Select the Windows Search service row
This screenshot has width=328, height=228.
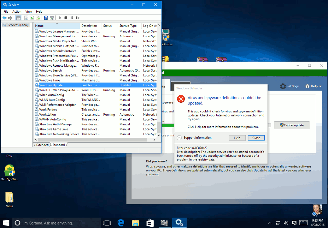tap(50, 70)
